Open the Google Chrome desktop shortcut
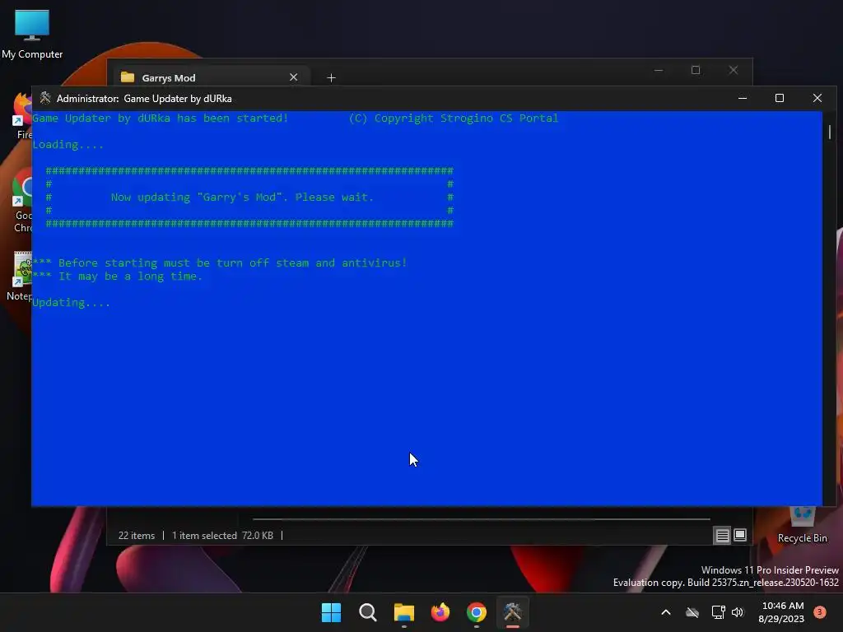Screen dimensions: 843x632 tap(21, 202)
